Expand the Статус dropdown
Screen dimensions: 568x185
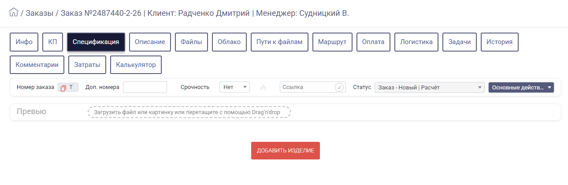click(429, 87)
